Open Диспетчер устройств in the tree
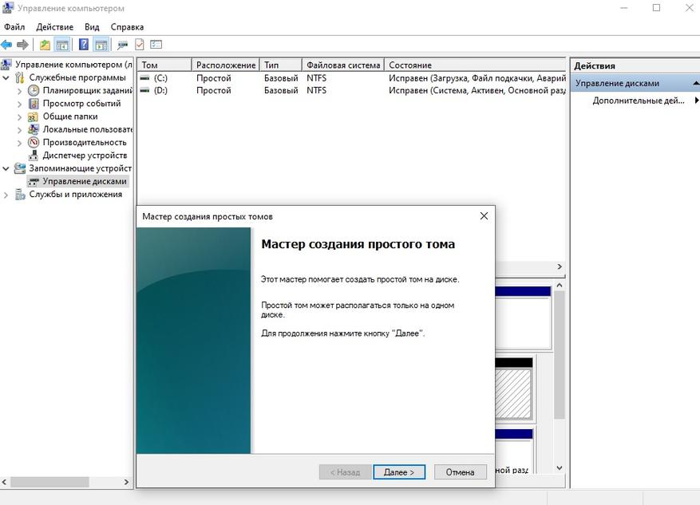Viewport: 700px width, 505px height. (x=85, y=156)
